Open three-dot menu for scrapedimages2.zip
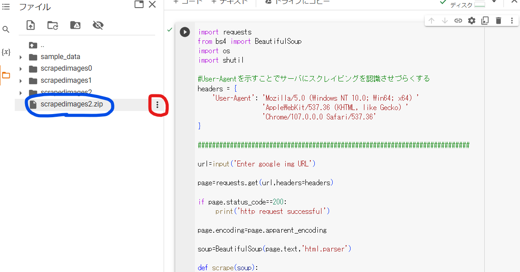 [157, 105]
